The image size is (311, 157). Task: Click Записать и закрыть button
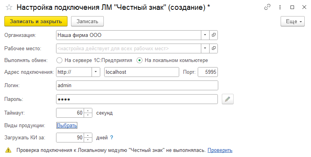tap(36, 21)
